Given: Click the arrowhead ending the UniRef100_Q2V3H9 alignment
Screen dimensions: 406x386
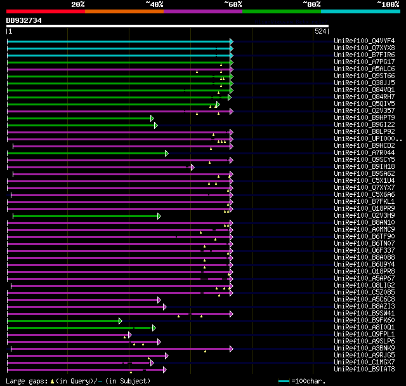Looking at the screenshot, I should tap(159, 216).
